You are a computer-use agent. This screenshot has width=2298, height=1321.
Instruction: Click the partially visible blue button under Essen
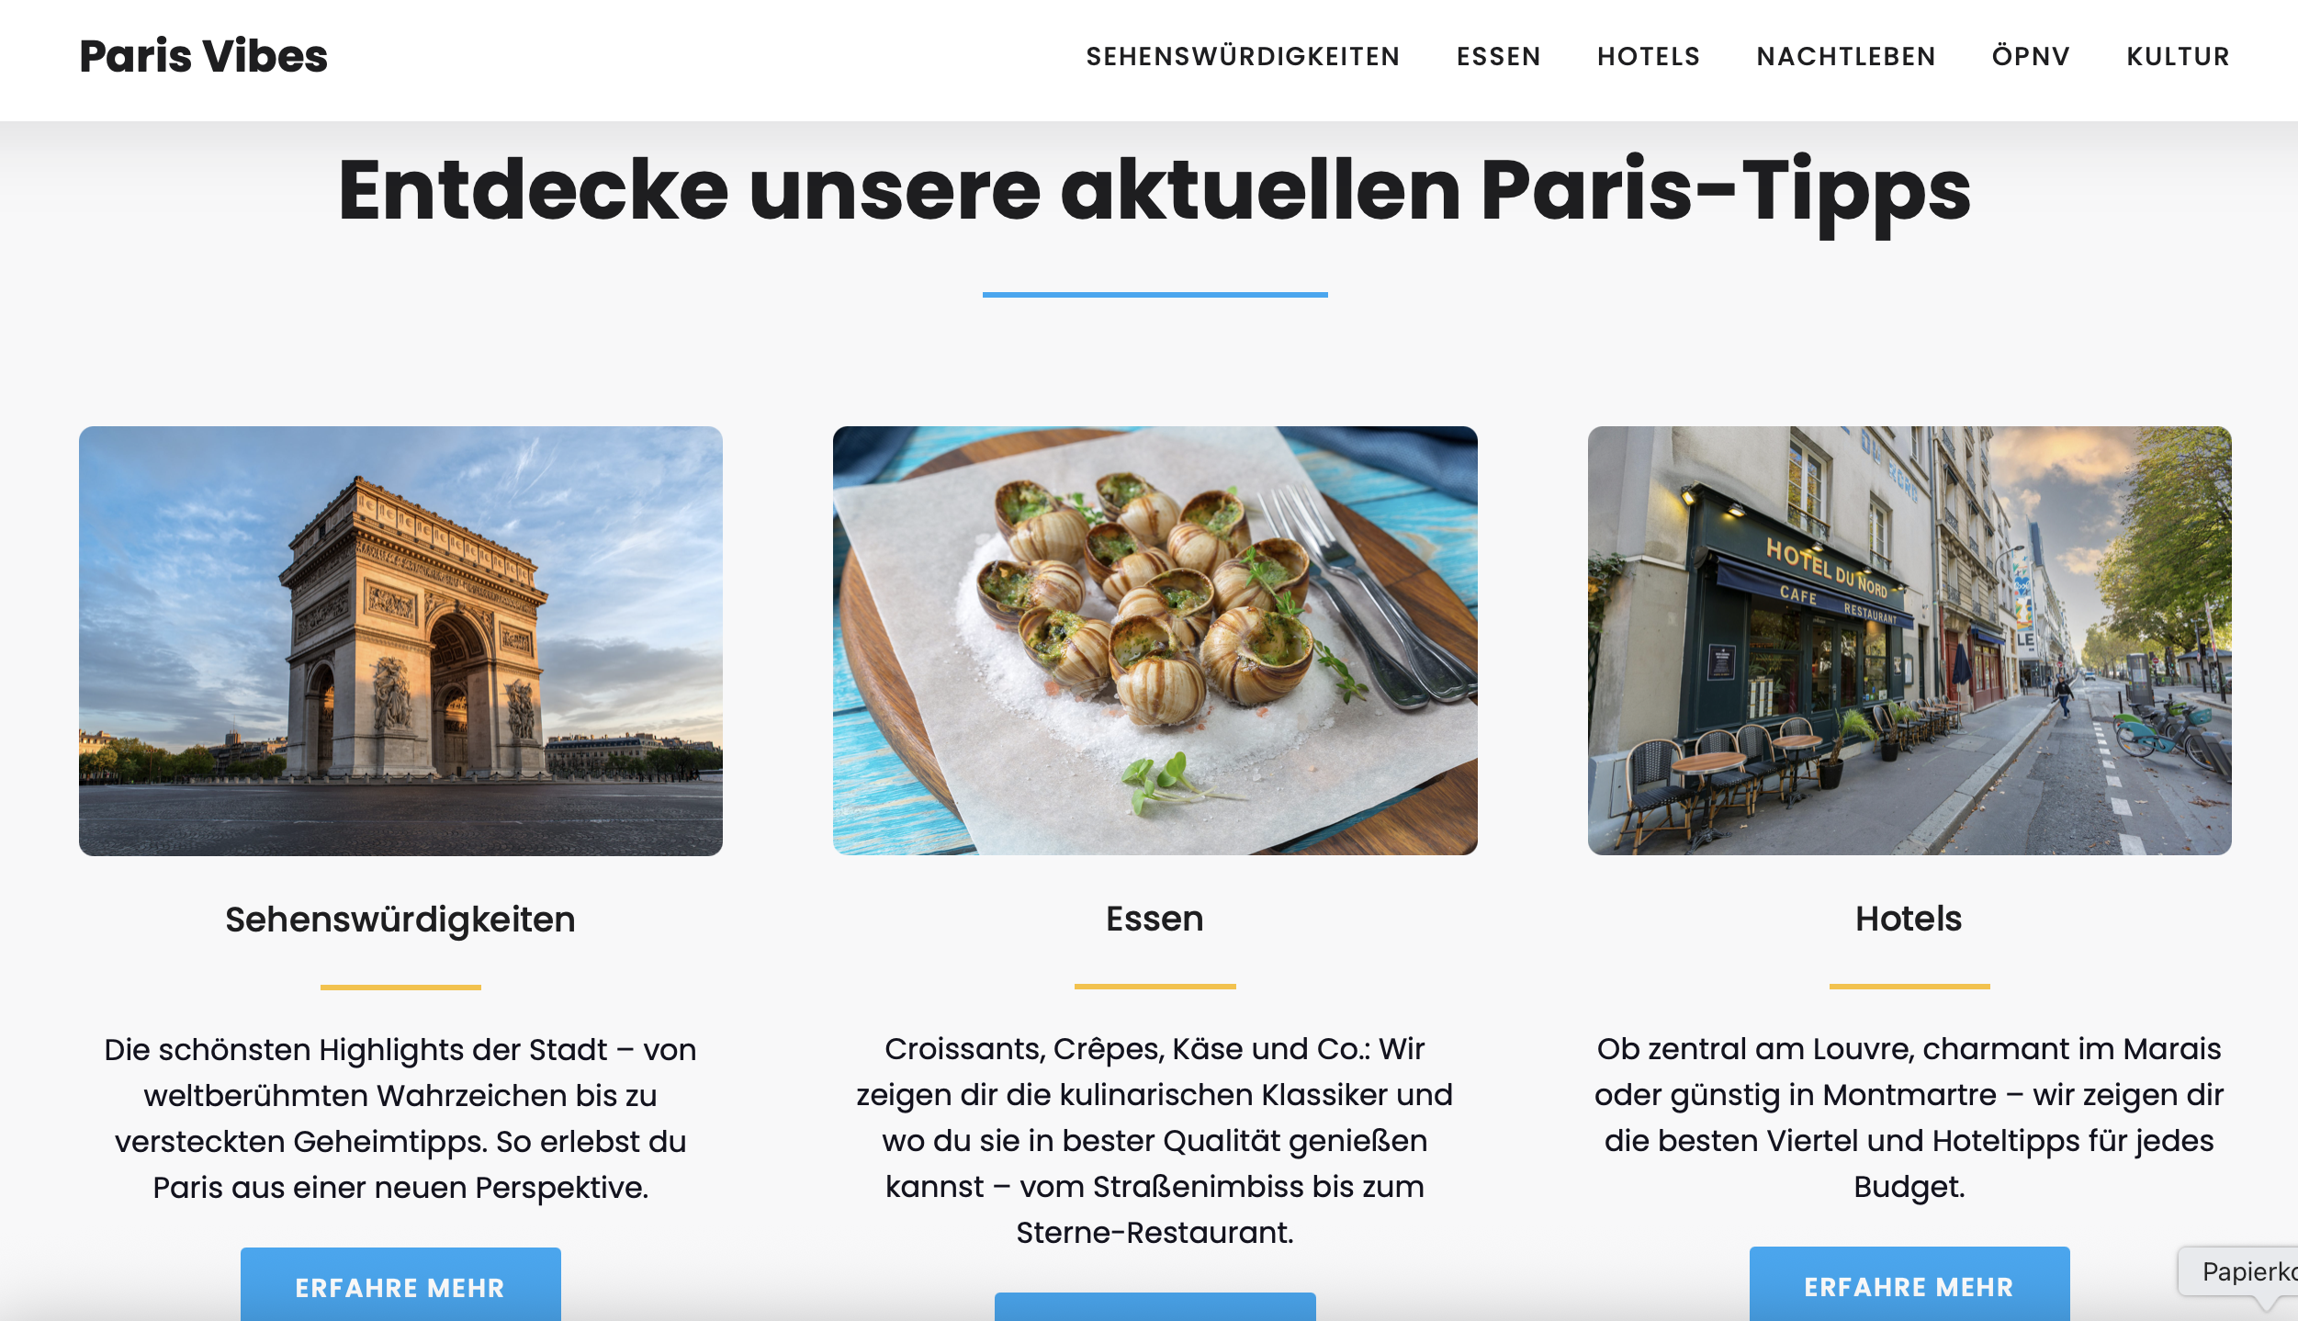(1155, 1307)
